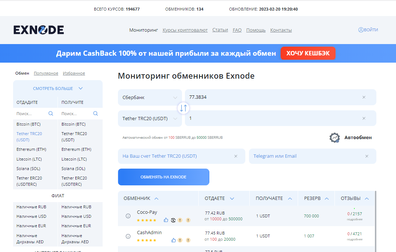Switch to the Избранное tab

tap(74, 73)
